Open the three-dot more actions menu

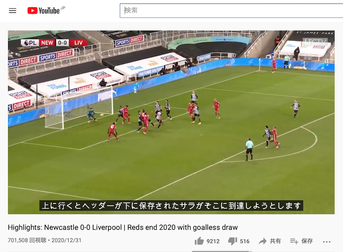click(327, 242)
